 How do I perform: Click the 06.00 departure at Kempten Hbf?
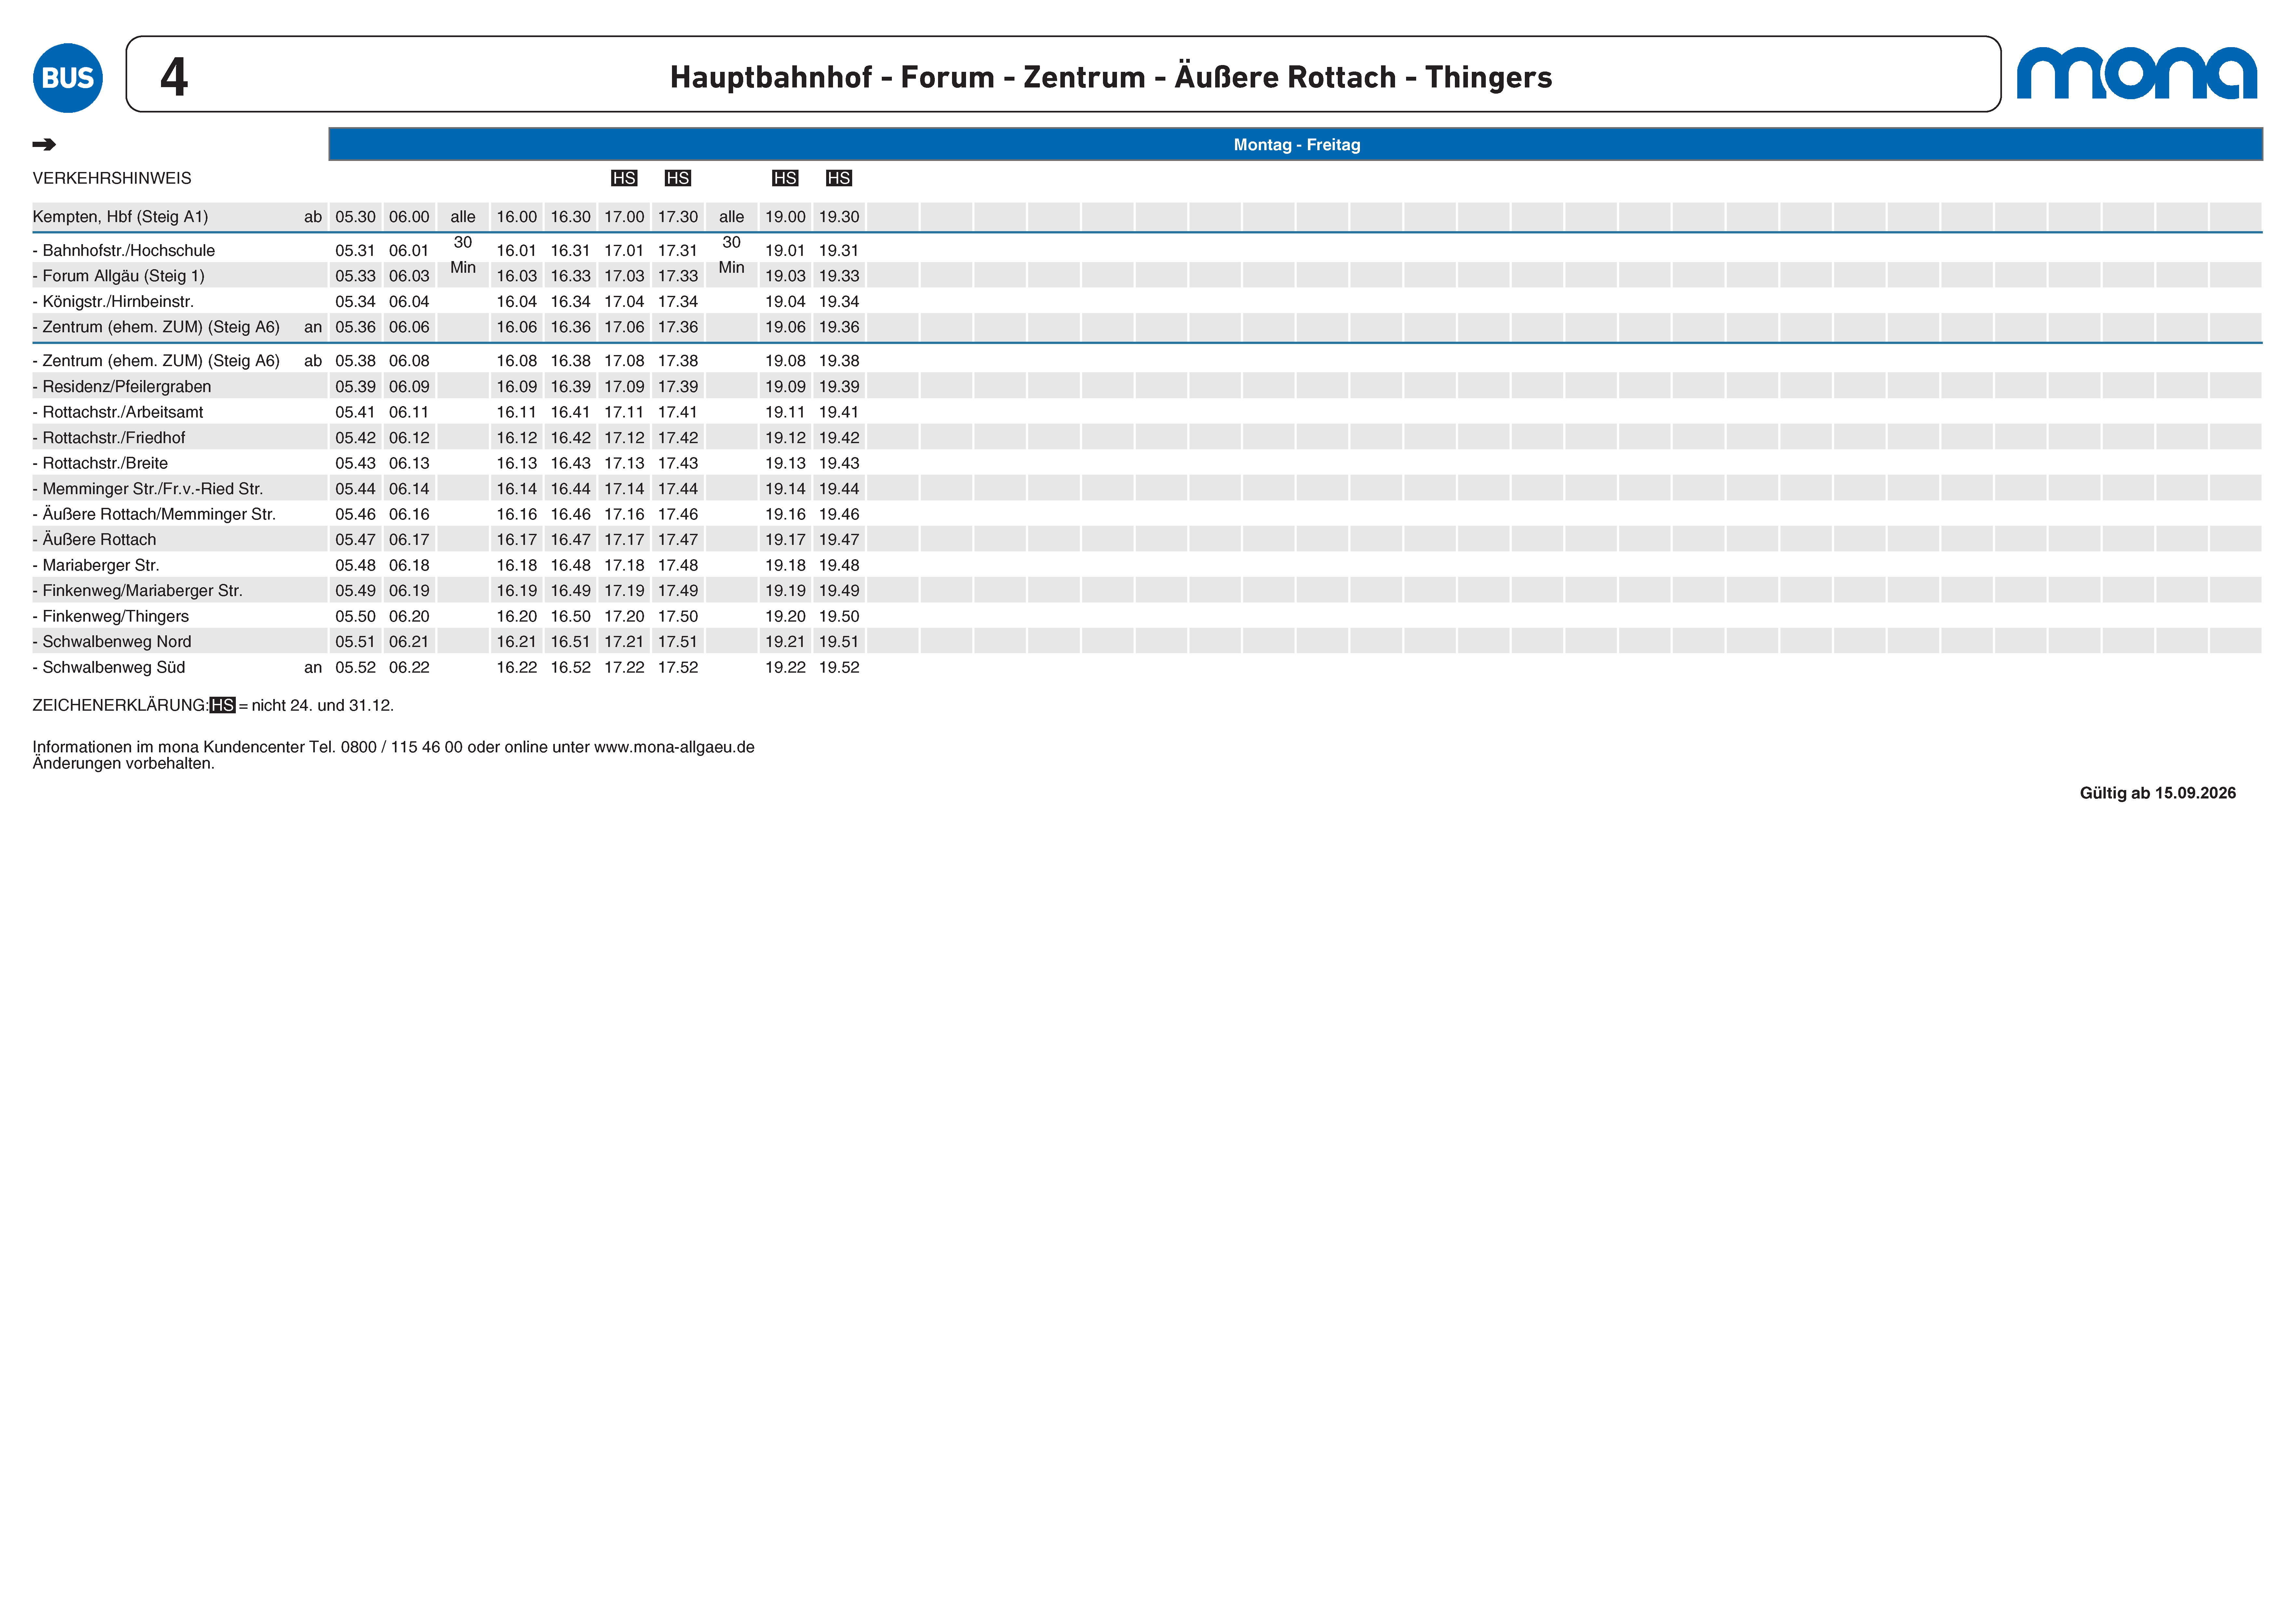point(409,217)
